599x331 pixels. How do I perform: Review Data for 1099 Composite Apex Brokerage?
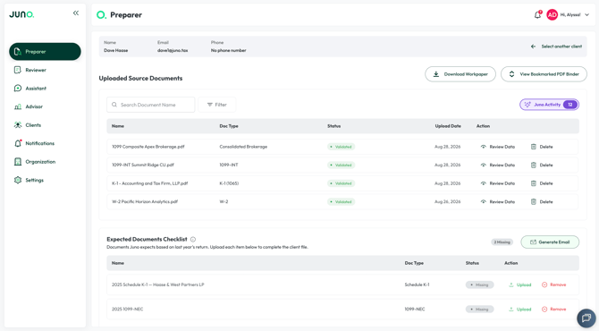(x=498, y=147)
